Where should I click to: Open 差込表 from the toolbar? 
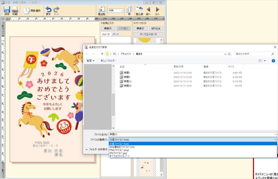pyautogui.click(x=139, y=11)
